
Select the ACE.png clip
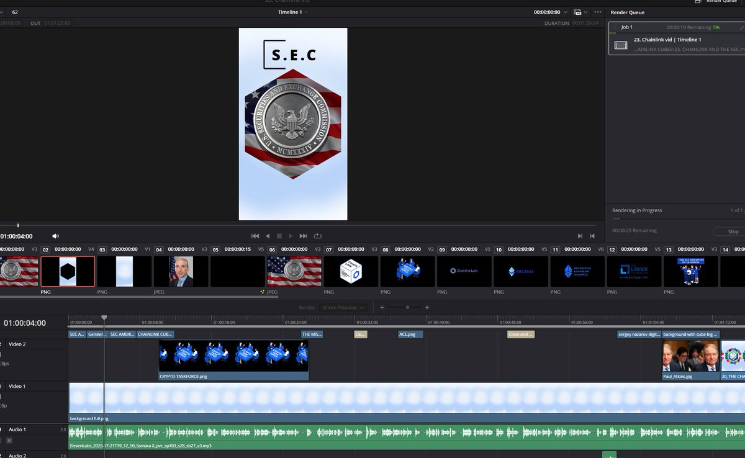click(x=410, y=334)
